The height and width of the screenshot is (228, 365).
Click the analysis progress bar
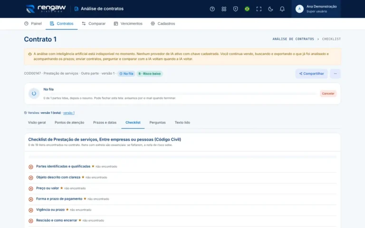180,94
